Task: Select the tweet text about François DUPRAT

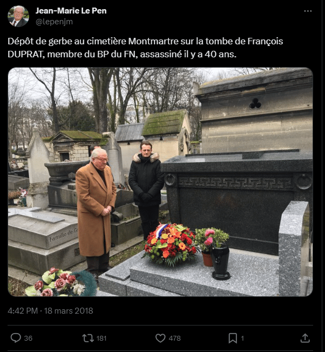Action: tap(145, 48)
